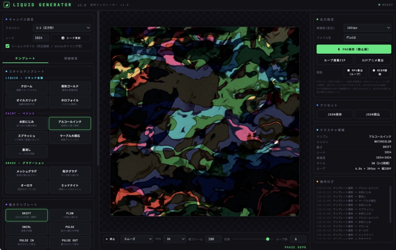Select the PULSE motion template
Screen dimensions: 396x250
pos(70,228)
